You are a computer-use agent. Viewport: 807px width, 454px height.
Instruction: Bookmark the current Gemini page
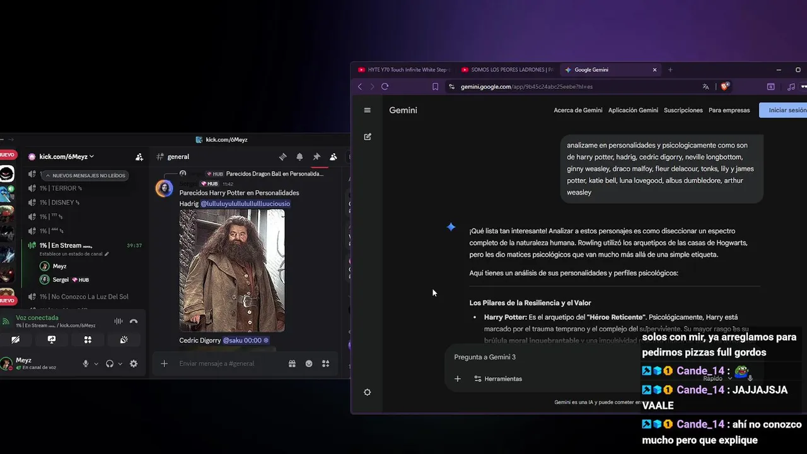click(435, 87)
